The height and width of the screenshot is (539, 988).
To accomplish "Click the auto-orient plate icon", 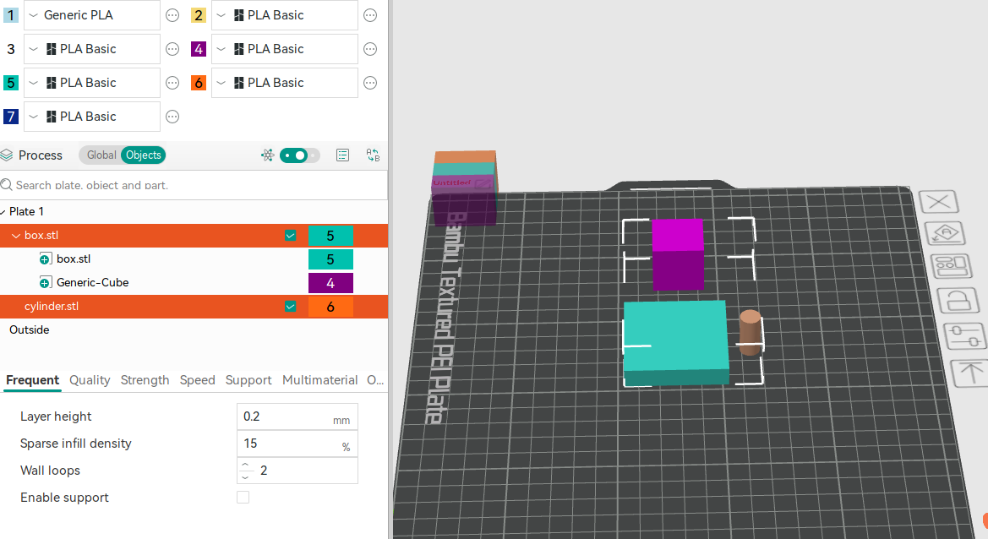I will click(945, 234).
